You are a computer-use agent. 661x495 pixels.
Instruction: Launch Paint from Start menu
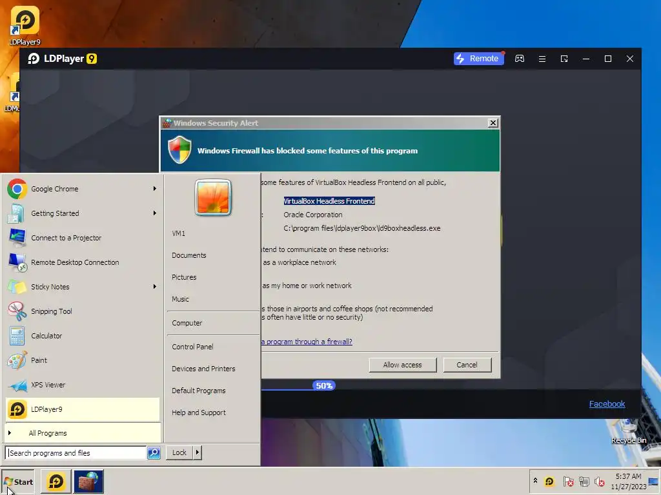tap(82, 360)
